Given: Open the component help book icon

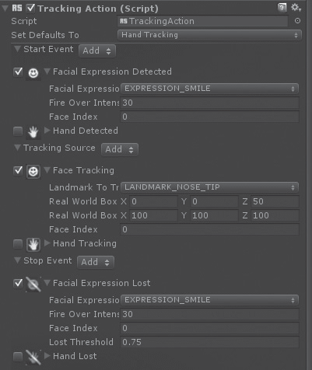Looking at the screenshot, I should pyautogui.click(x=282, y=8).
